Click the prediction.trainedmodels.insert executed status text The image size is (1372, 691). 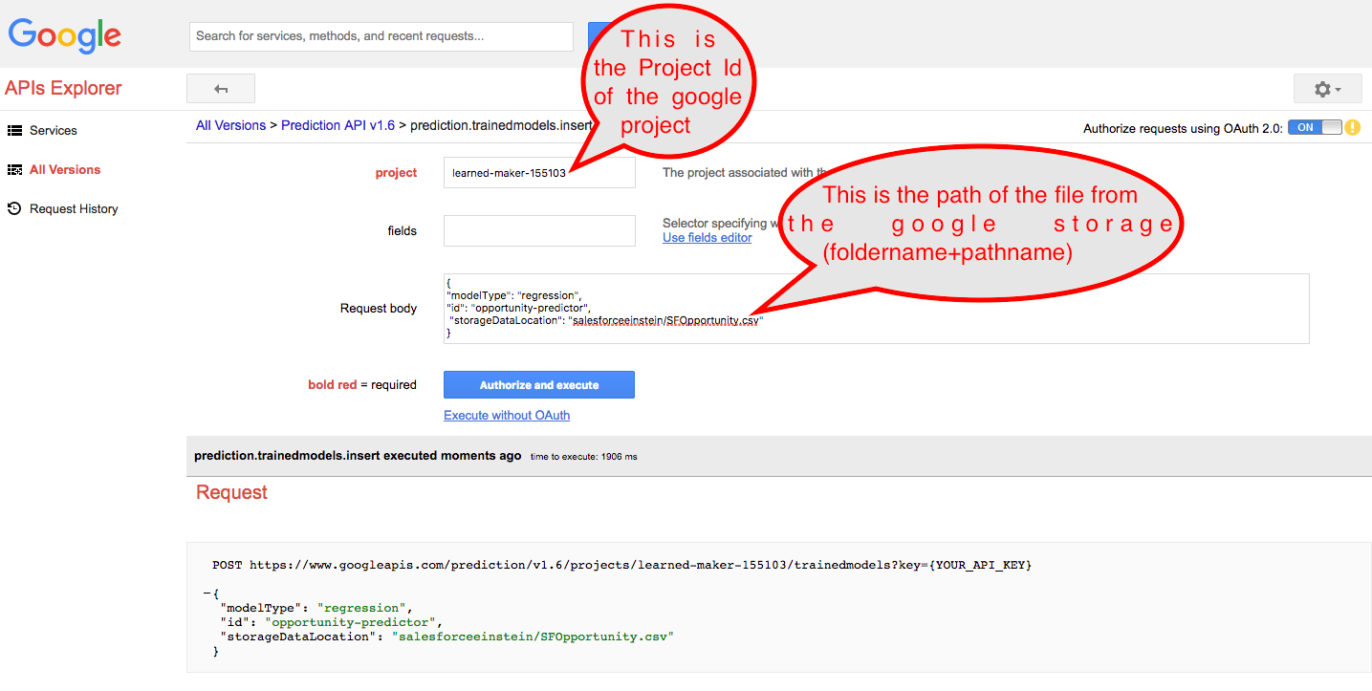click(358, 456)
